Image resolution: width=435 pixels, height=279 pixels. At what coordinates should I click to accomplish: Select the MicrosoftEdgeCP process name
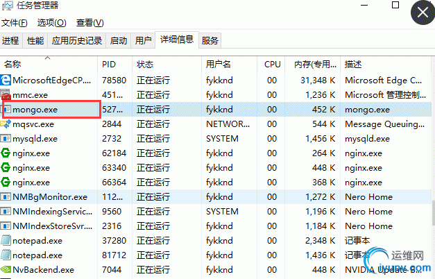[x=52, y=81]
